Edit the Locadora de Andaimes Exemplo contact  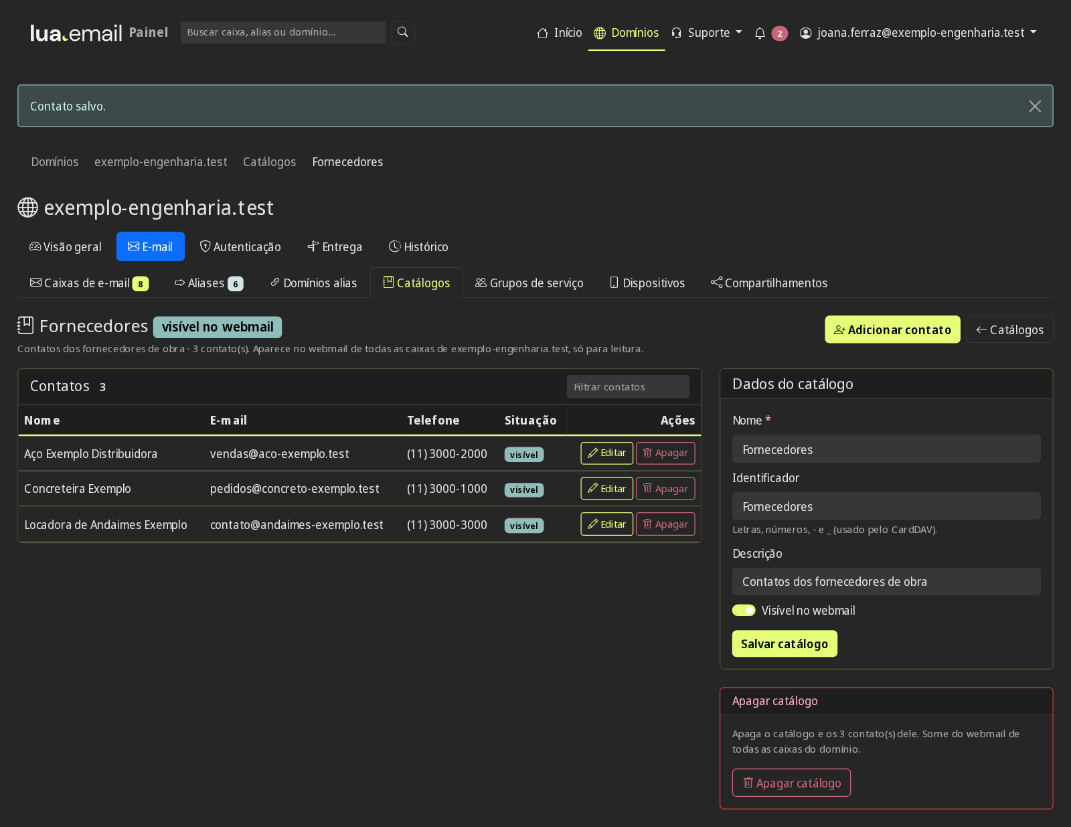[x=606, y=524]
